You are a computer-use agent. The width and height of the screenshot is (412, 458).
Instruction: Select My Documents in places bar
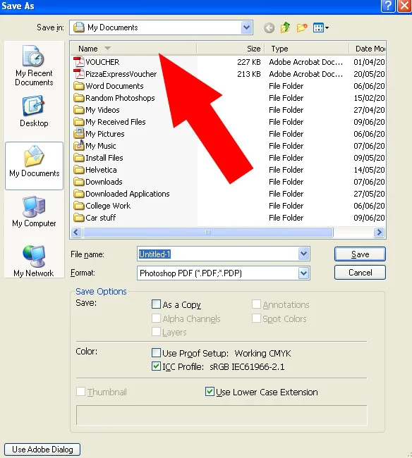coord(34,166)
